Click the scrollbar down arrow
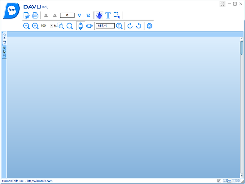 (x=242, y=176)
